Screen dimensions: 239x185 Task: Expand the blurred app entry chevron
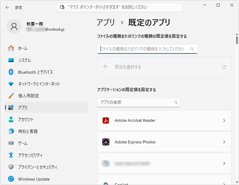[224, 163]
